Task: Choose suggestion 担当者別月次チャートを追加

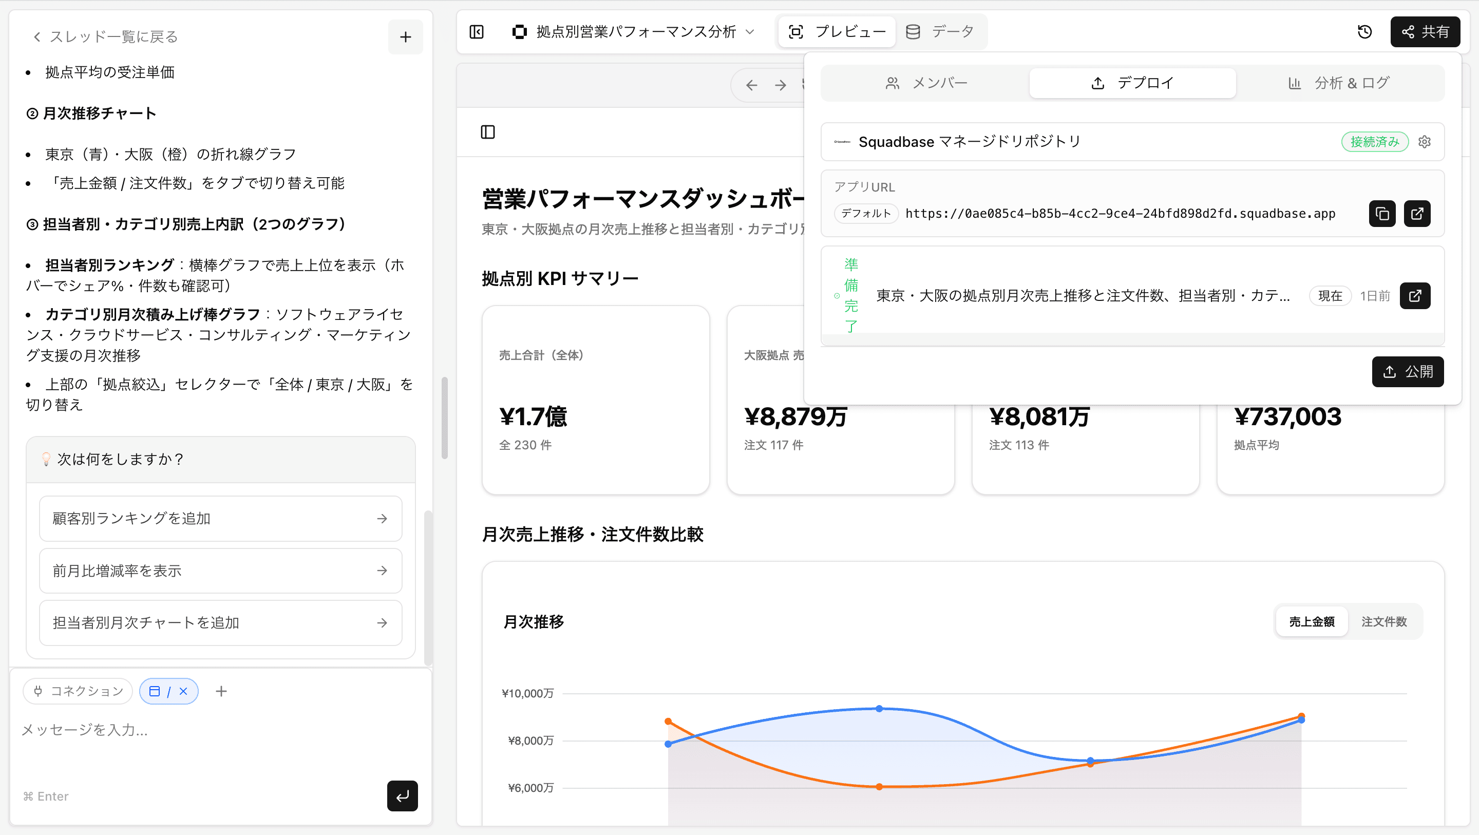Action: click(220, 623)
